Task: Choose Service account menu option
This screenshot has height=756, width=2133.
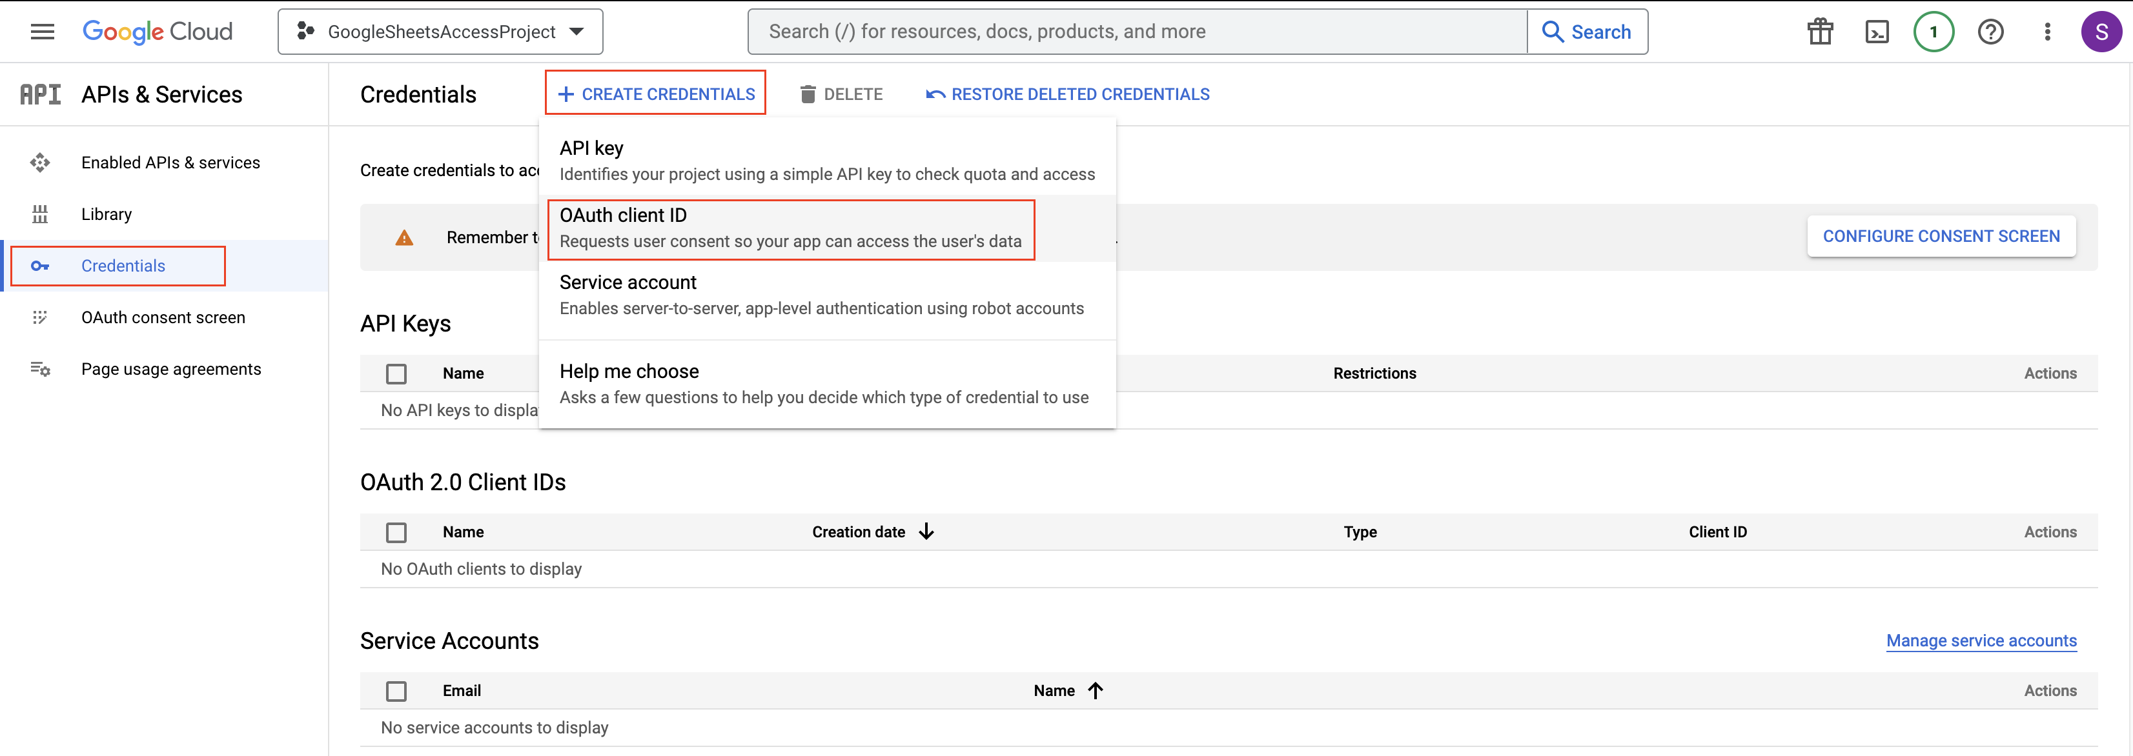Action: (821, 295)
